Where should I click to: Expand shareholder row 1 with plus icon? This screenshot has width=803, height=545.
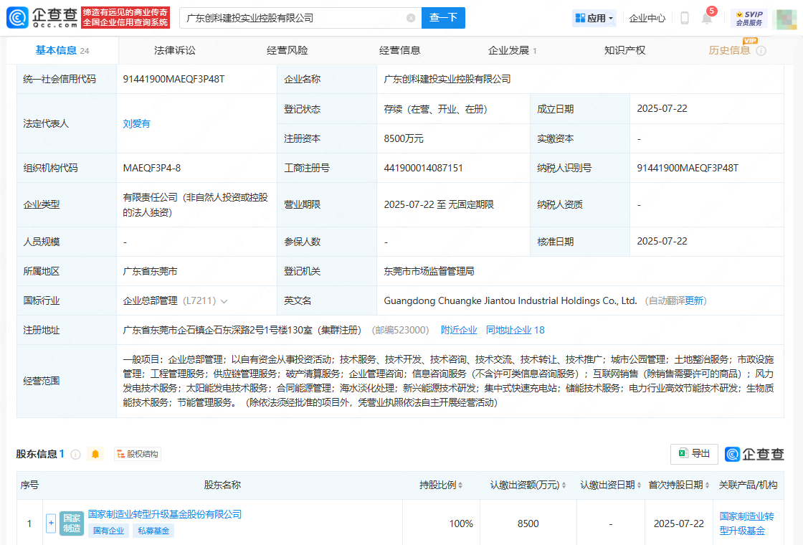coord(51,523)
